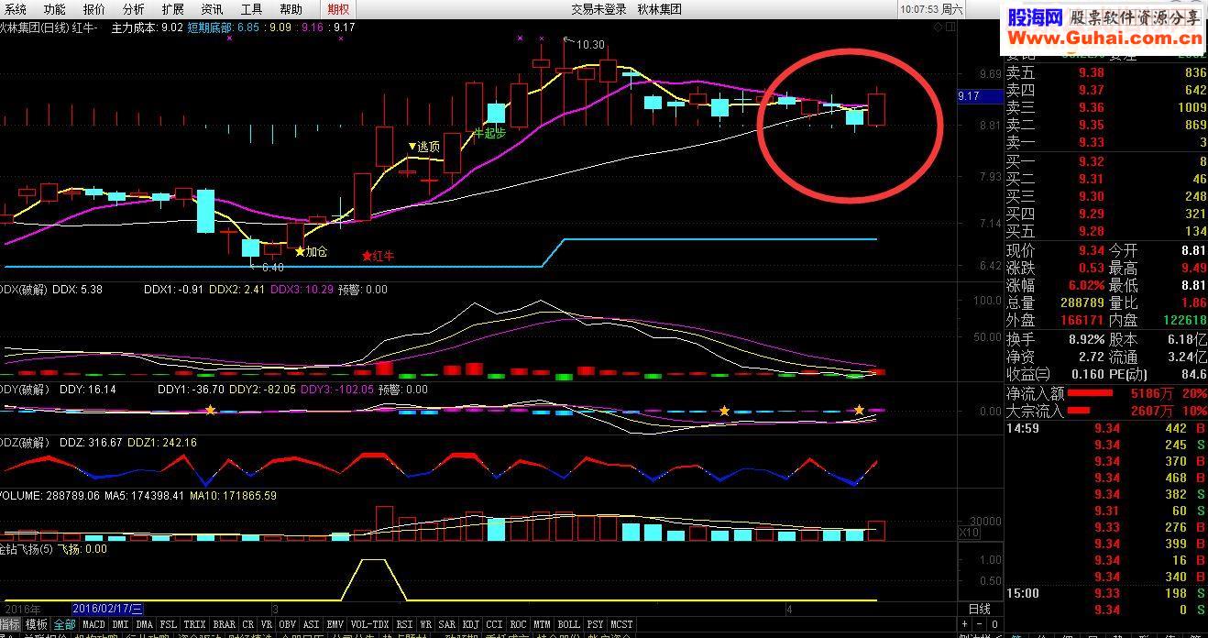Switch to the 指标 tab

(10, 625)
